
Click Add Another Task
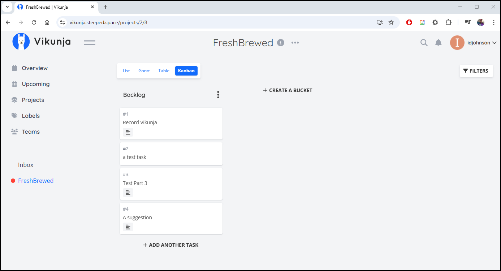(x=171, y=245)
